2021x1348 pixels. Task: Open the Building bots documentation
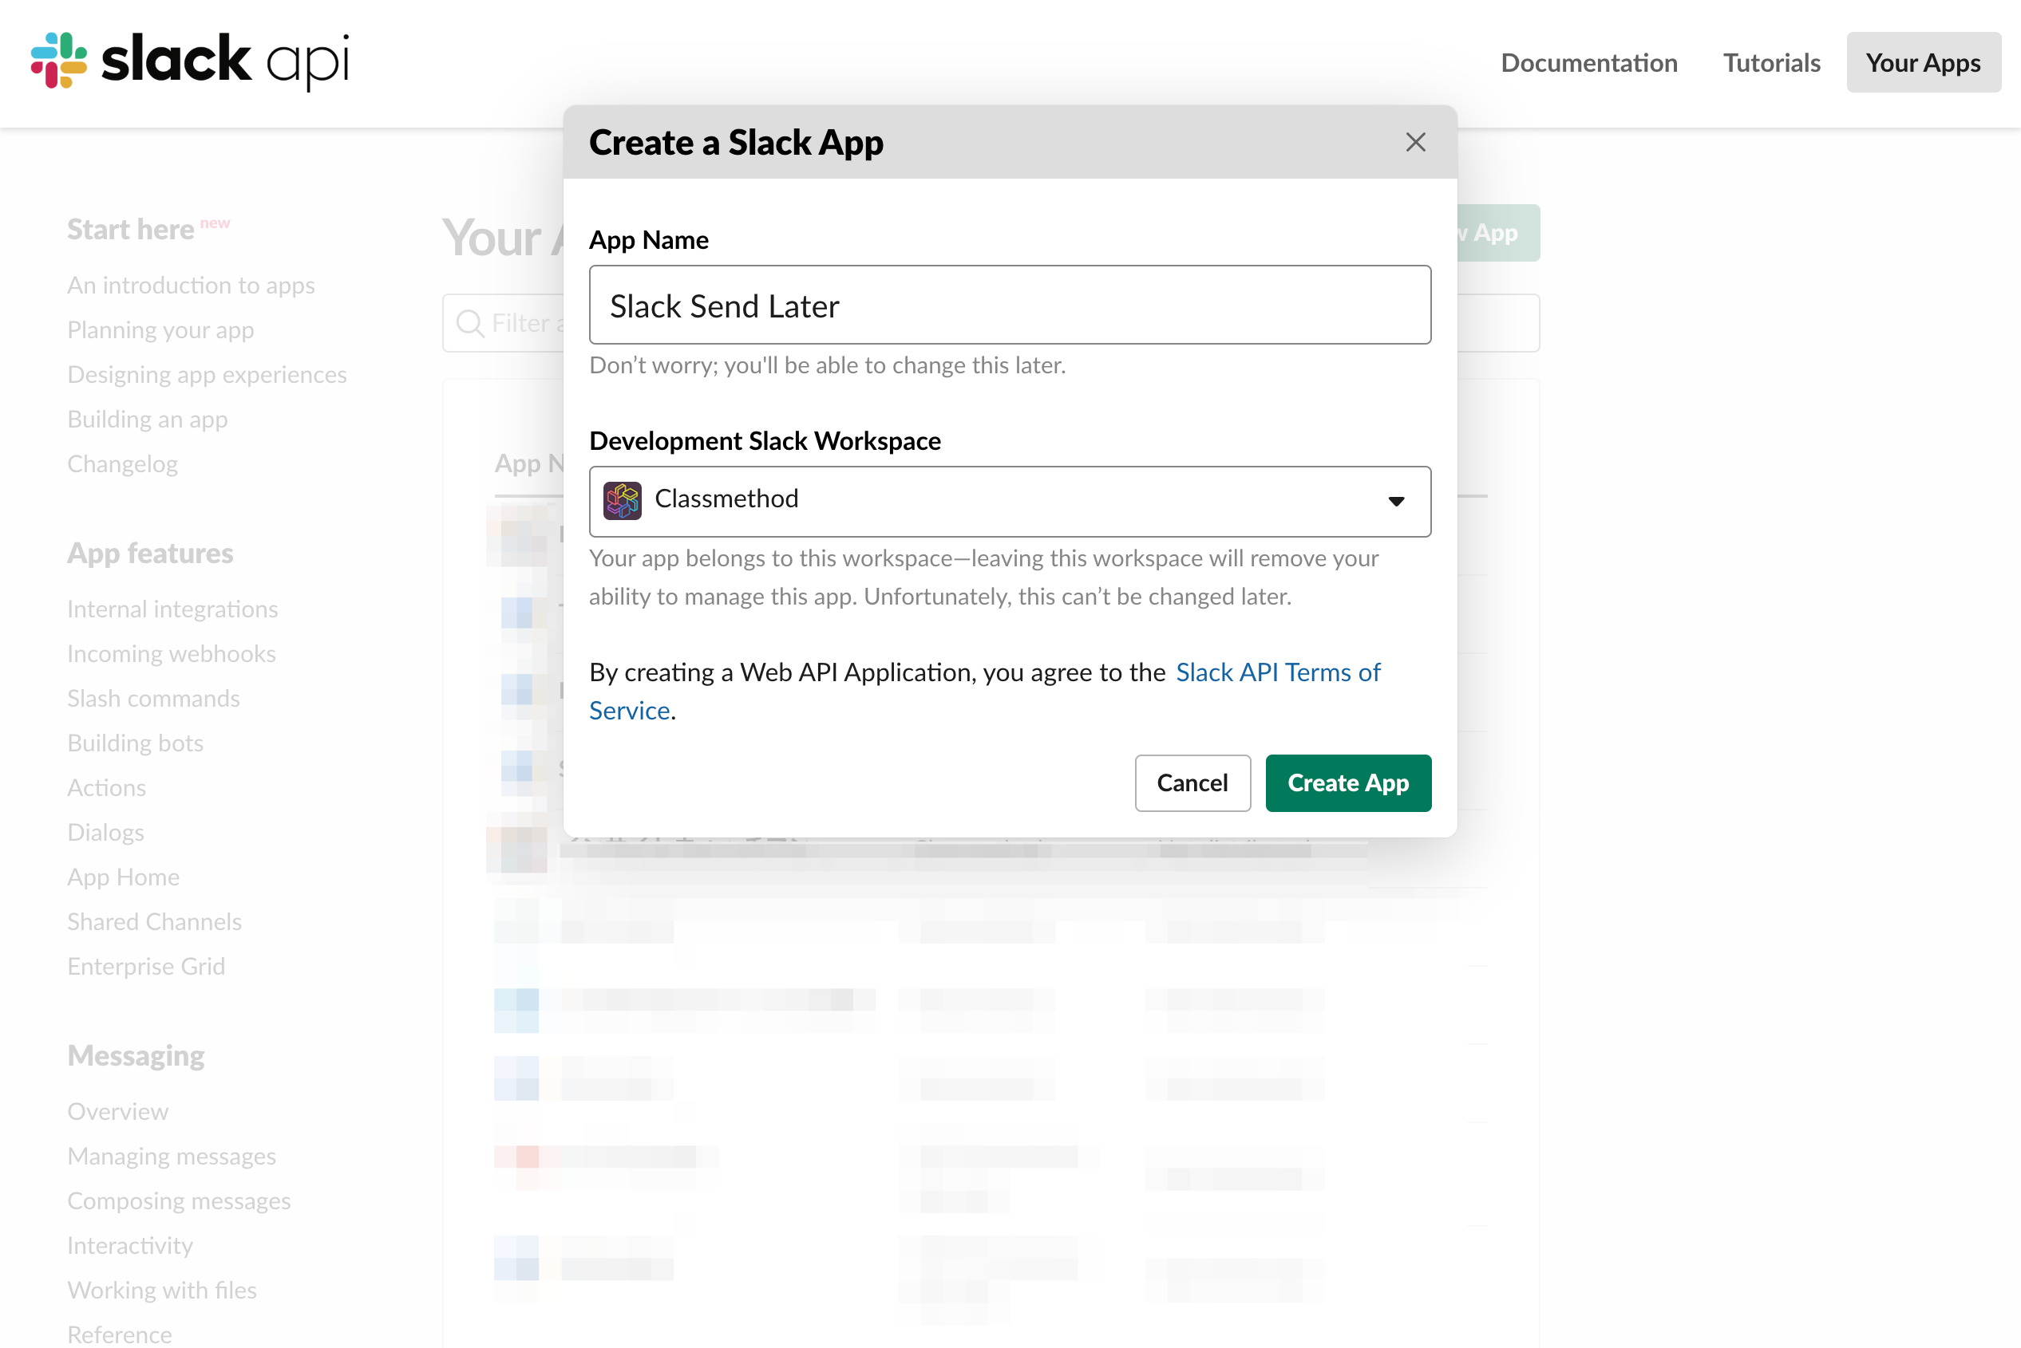click(x=135, y=743)
